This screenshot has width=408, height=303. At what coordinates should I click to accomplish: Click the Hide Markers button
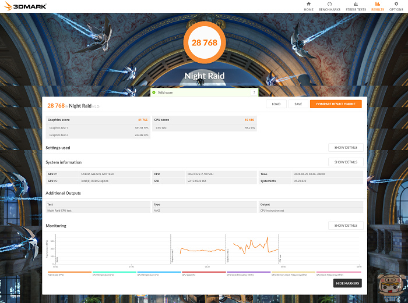coord(347,283)
